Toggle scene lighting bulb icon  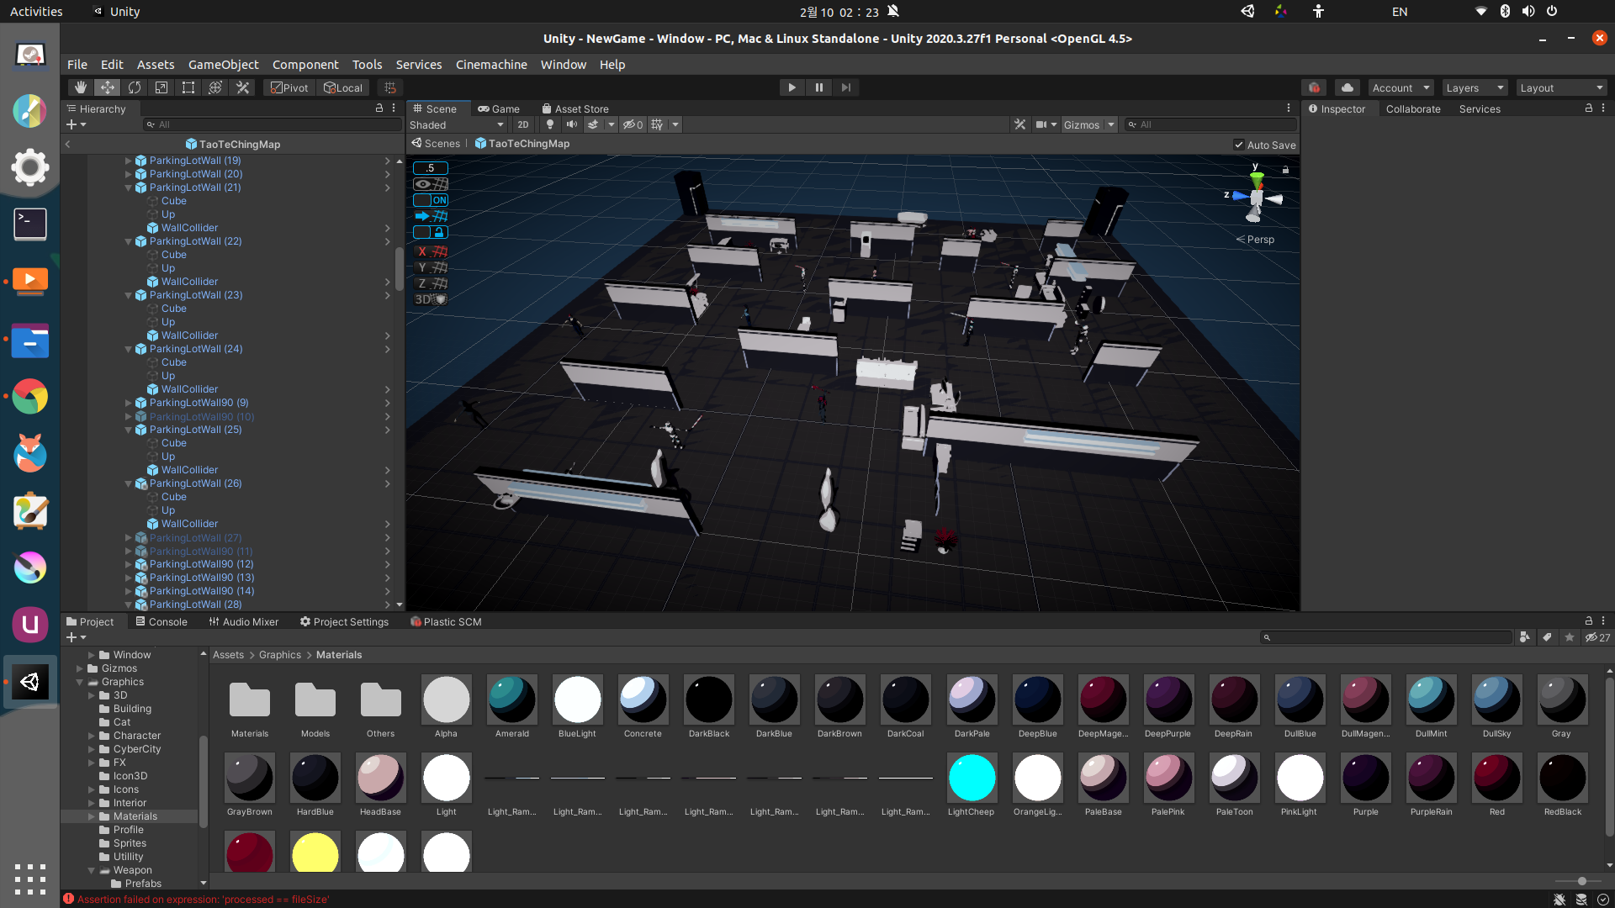tap(550, 124)
